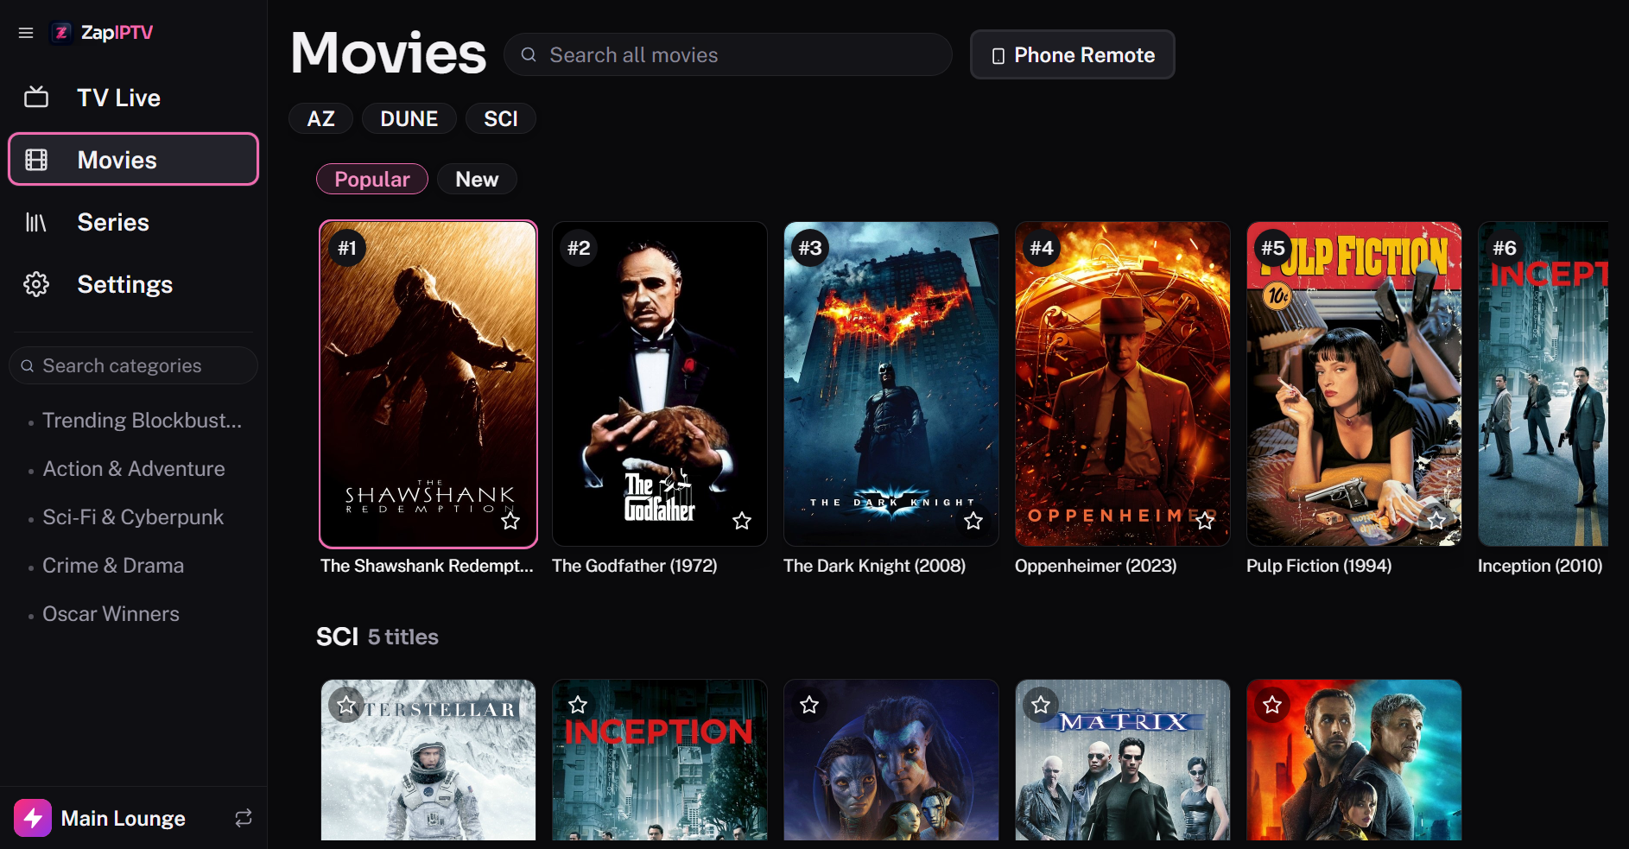
Task: Click the SCI 5 titles heading
Action: 377,637
